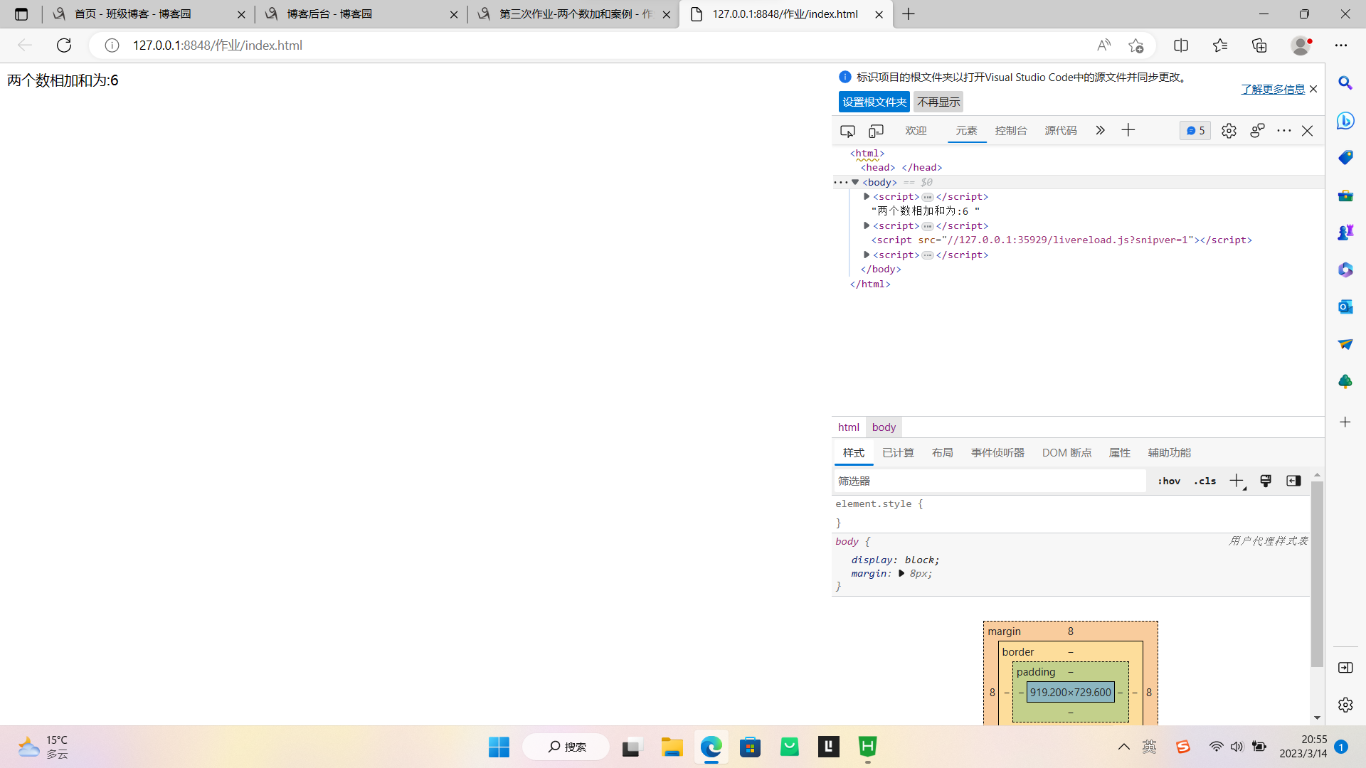Click the inspect element picker icon
Image resolution: width=1366 pixels, height=768 pixels.
(x=847, y=131)
